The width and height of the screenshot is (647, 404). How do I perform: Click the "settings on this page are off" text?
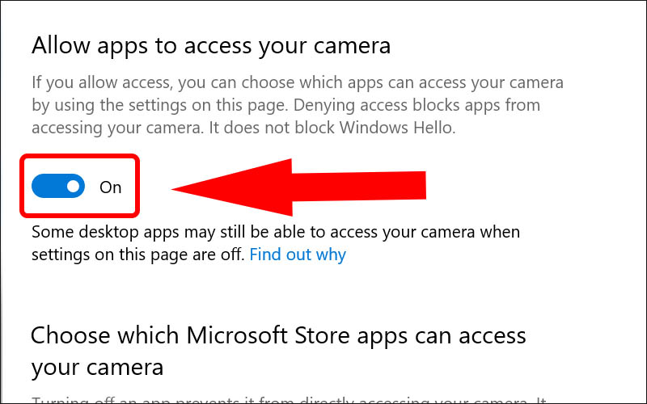point(137,255)
